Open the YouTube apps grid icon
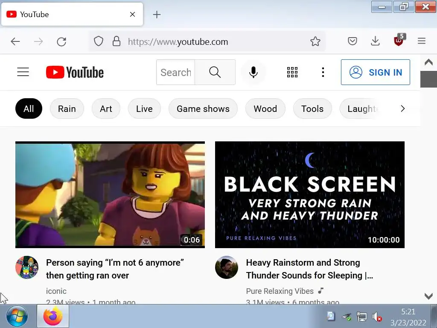 (x=292, y=72)
